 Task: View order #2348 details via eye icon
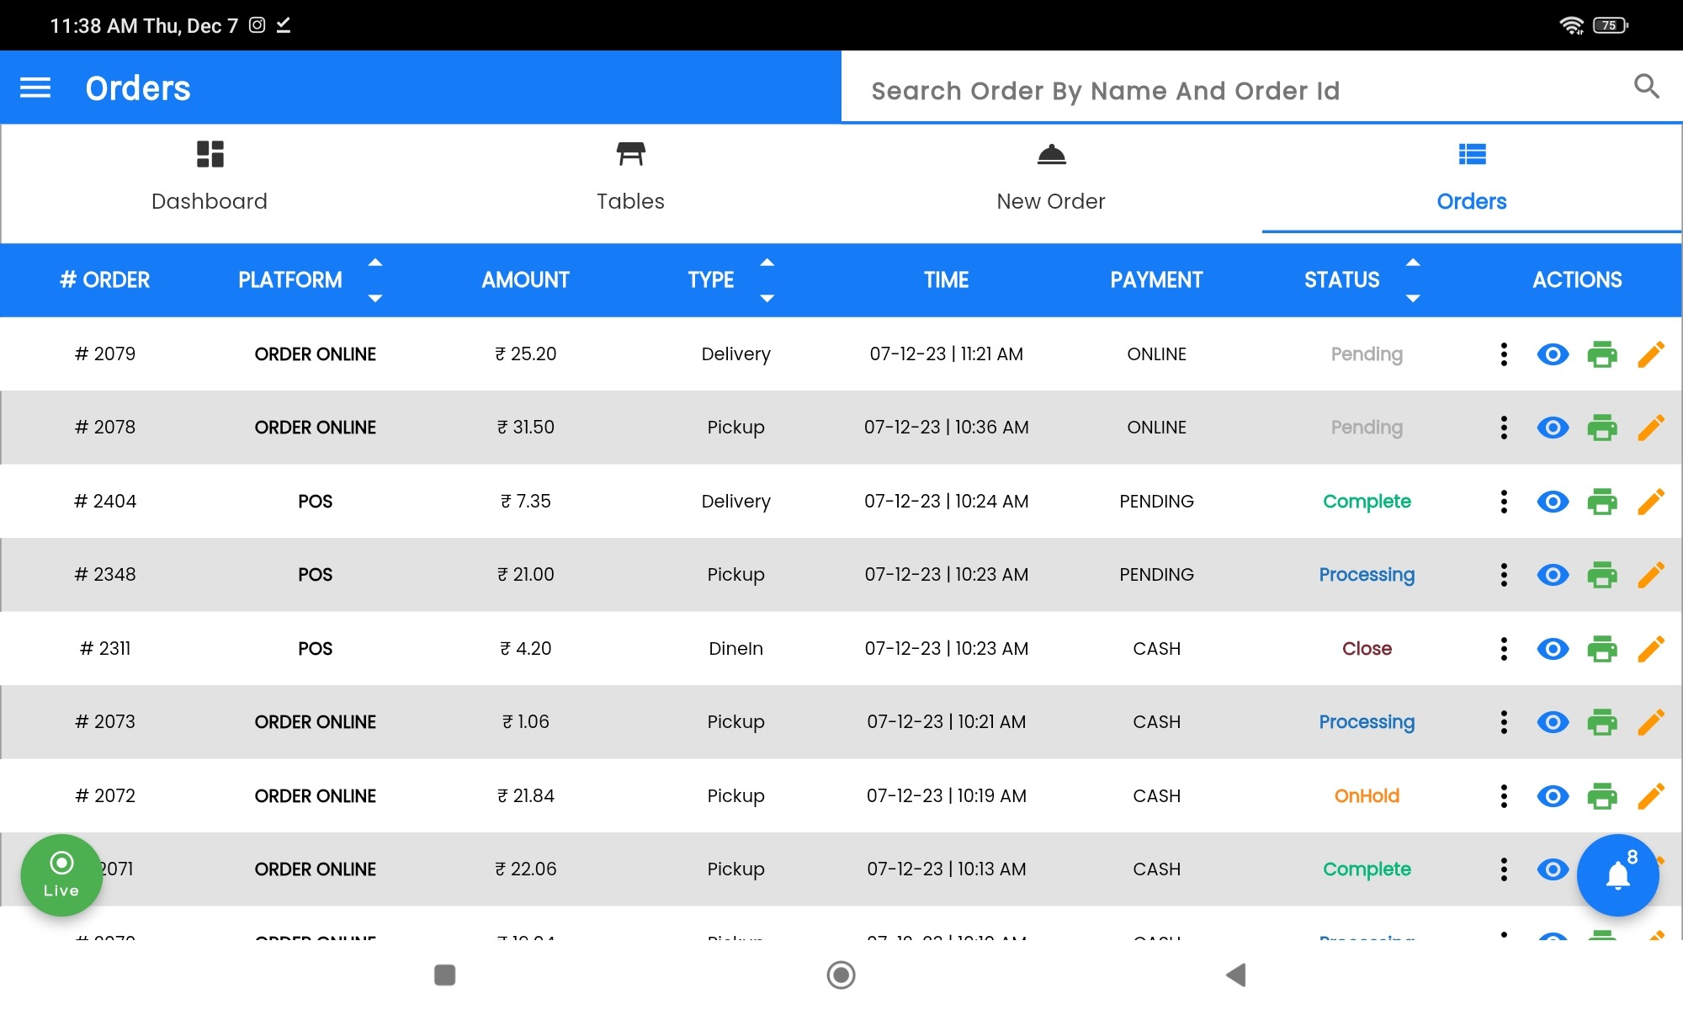[1553, 575]
